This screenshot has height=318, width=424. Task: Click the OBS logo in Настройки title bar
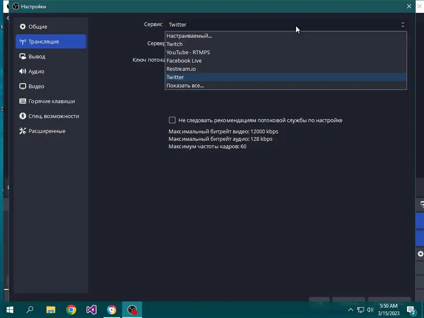tap(16, 6)
